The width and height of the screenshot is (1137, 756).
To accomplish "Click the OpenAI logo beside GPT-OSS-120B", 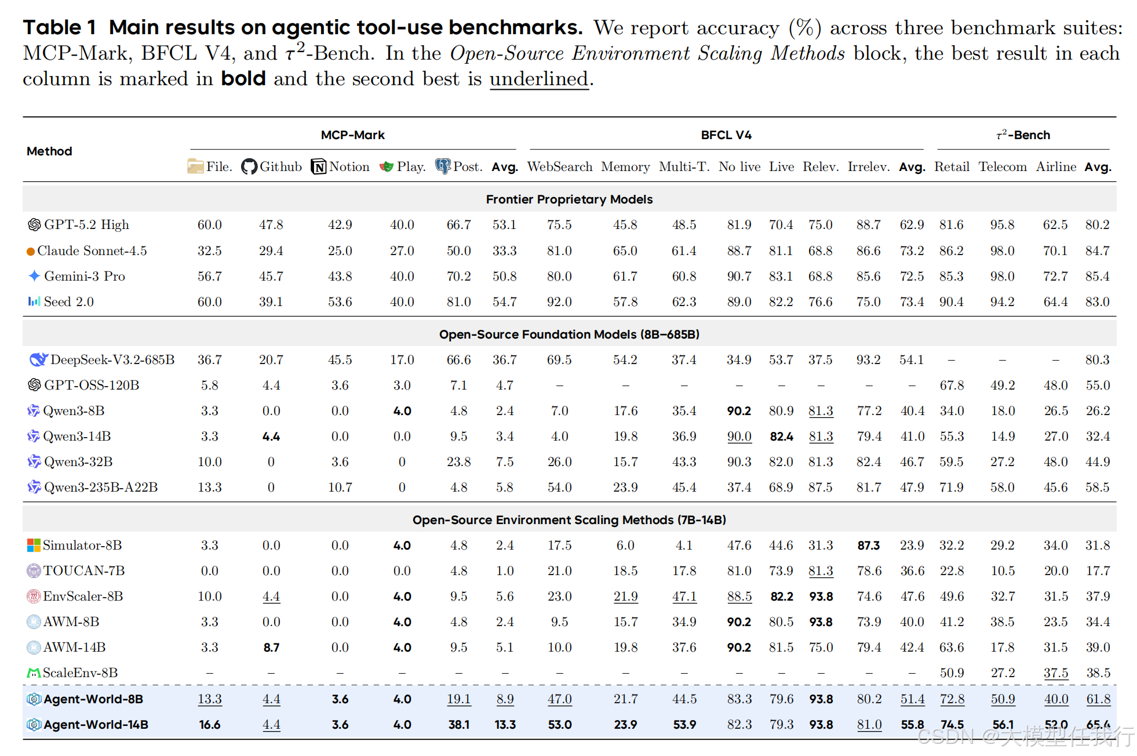I will [34, 385].
